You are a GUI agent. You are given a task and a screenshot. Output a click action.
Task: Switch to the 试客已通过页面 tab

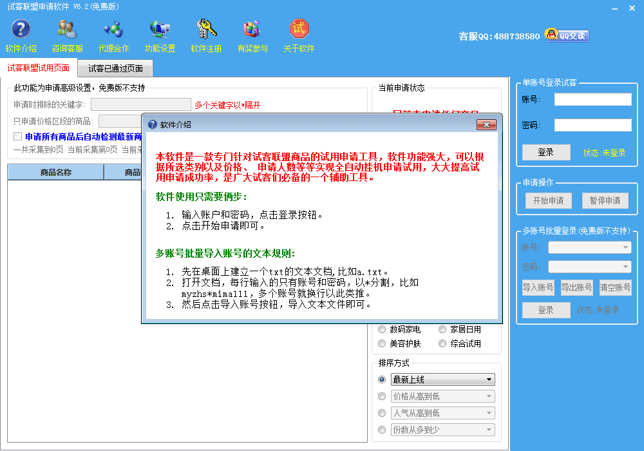(115, 68)
